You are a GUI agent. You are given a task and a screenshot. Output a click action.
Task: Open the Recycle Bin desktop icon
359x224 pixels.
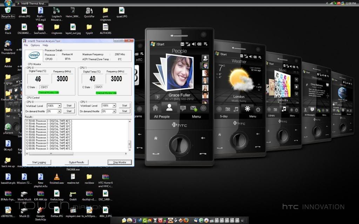[8, 13]
